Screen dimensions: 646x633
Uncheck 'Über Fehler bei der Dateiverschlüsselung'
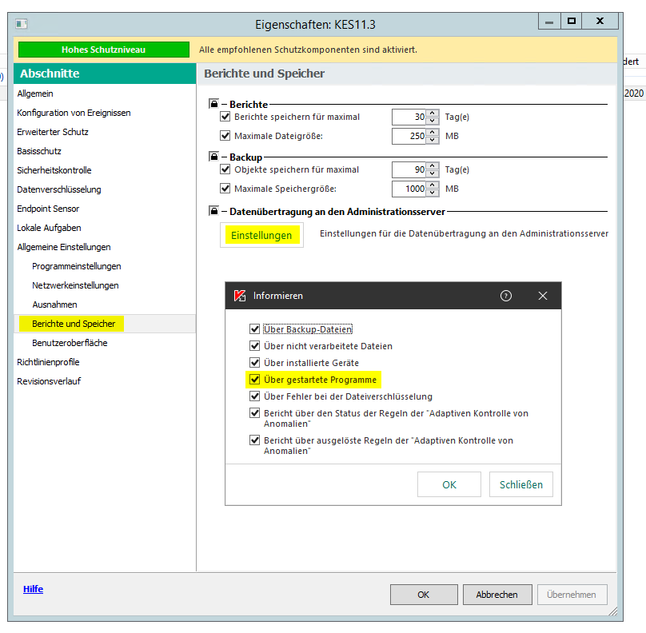254,396
